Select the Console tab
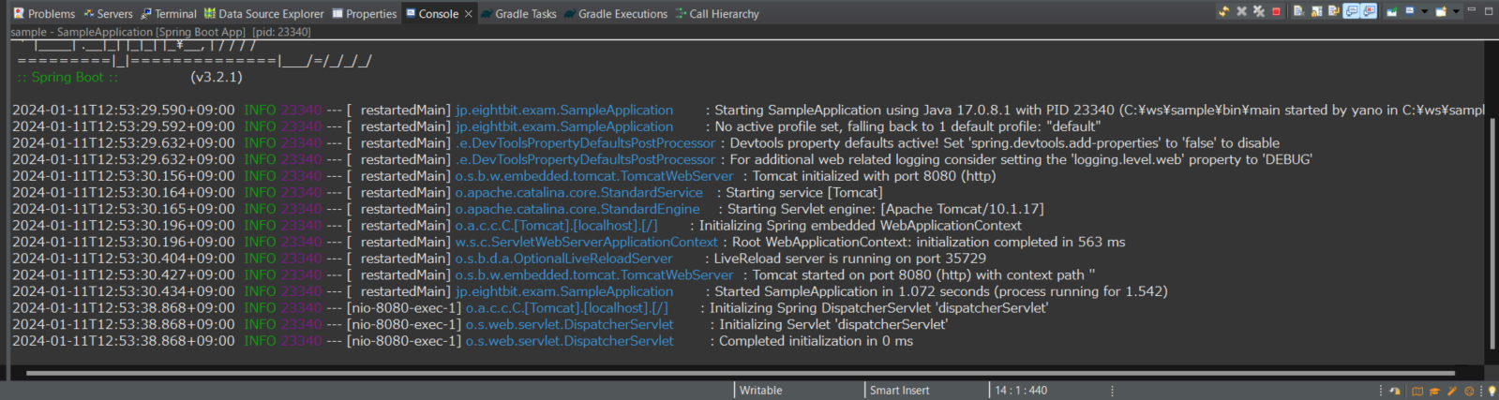This screenshot has width=1499, height=400. pyautogui.click(x=439, y=14)
